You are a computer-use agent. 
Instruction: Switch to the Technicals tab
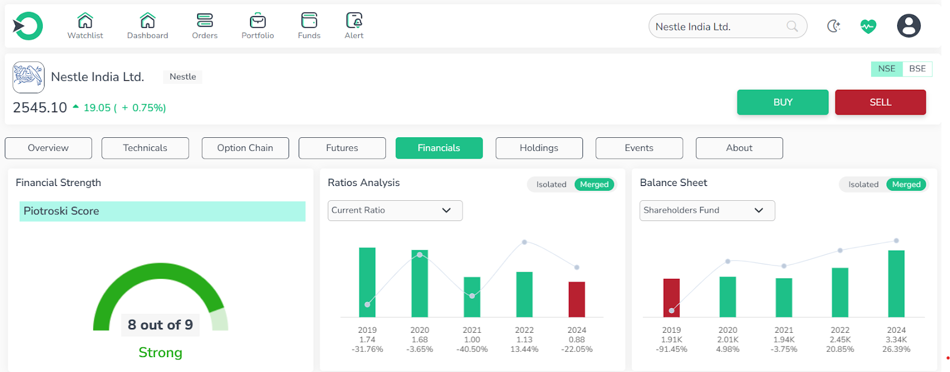145,148
